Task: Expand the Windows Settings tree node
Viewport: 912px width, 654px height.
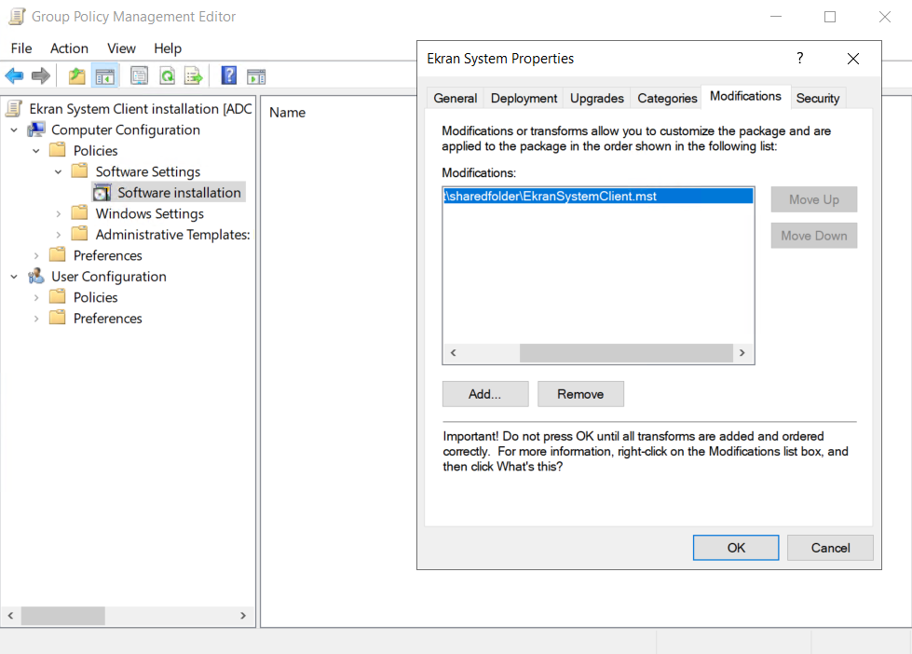Action: (59, 214)
